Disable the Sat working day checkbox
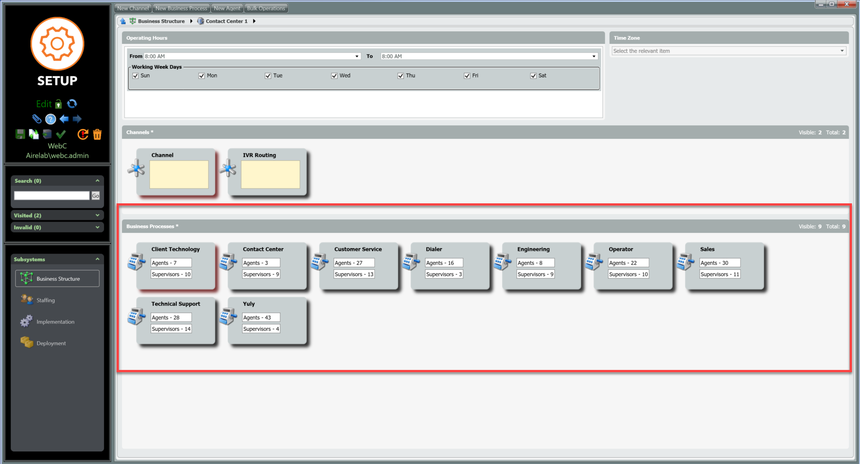Image resolution: width=860 pixels, height=464 pixels. (534, 76)
